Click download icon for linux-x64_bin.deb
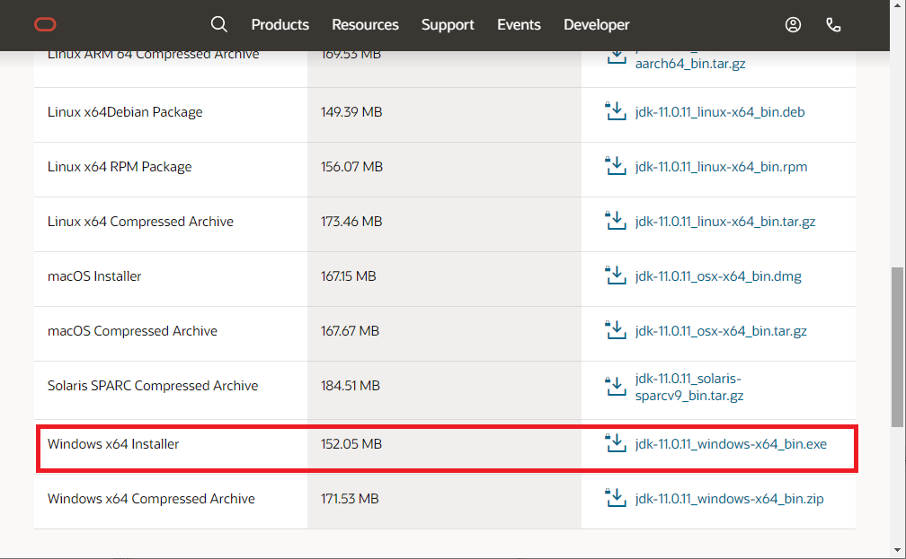906x559 pixels. (x=616, y=111)
